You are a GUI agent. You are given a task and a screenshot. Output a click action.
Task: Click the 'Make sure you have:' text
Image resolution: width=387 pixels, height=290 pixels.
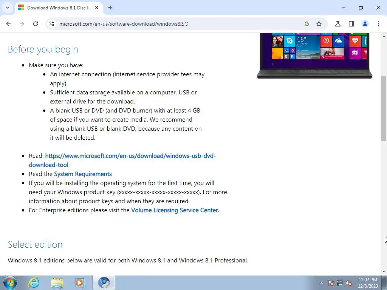(56, 65)
